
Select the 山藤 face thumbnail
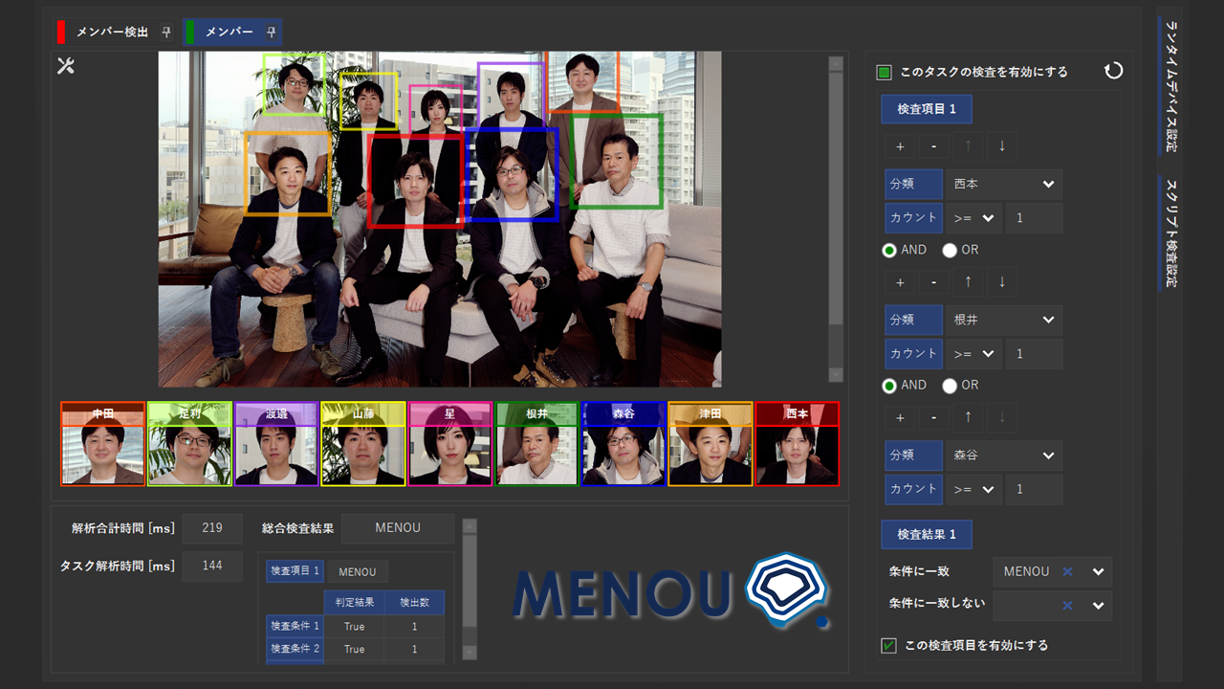(363, 444)
